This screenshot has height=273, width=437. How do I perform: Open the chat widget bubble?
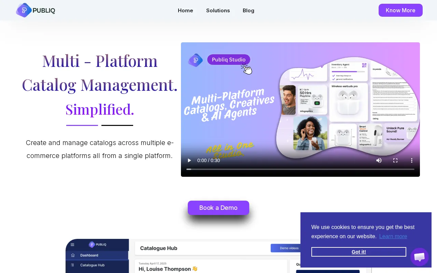tap(420, 257)
